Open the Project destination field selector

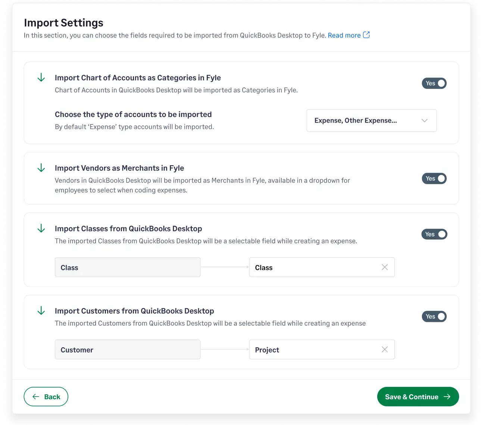pyautogui.click(x=317, y=349)
